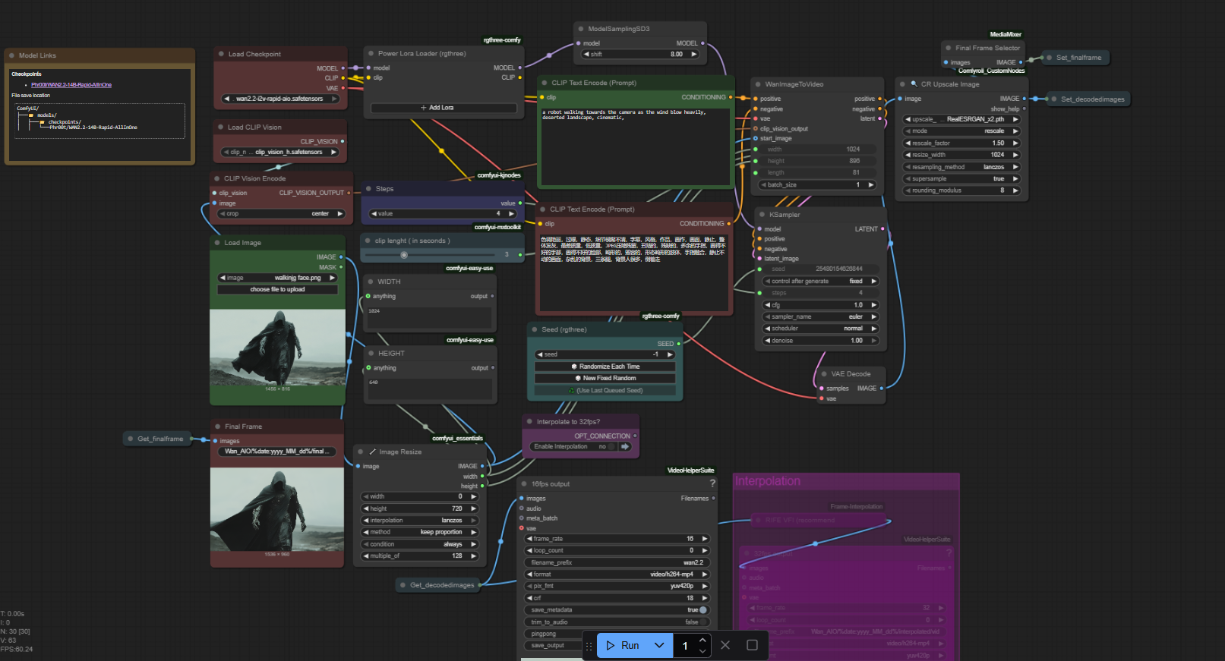1225x661 pixels.
Task: Click right arrow on the seed value field
Action: pos(670,354)
